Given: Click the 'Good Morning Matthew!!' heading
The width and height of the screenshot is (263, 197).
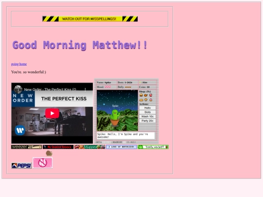Looking at the screenshot, I should click(x=80, y=45).
